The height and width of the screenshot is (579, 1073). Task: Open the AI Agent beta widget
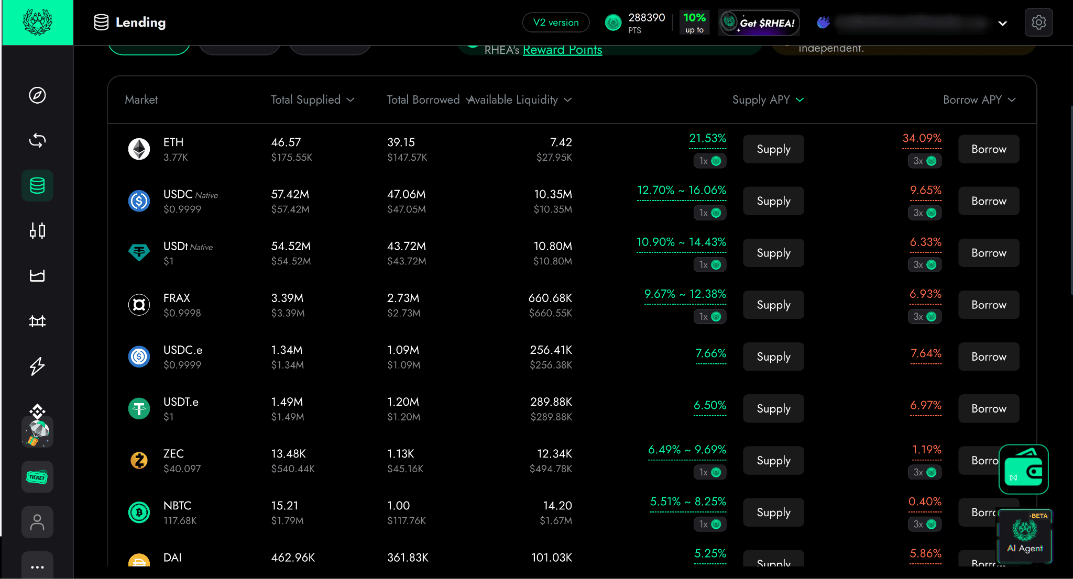pos(1025,536)
